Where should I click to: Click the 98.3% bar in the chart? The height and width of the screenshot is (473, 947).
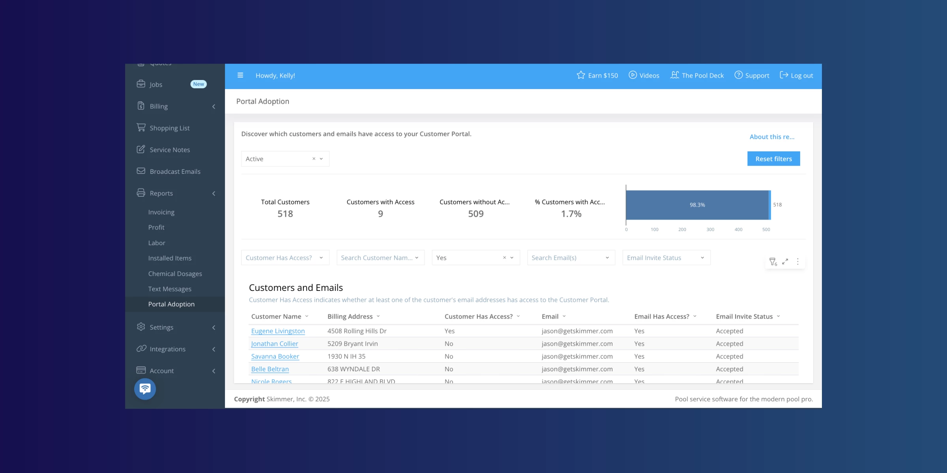coord(697,205)
